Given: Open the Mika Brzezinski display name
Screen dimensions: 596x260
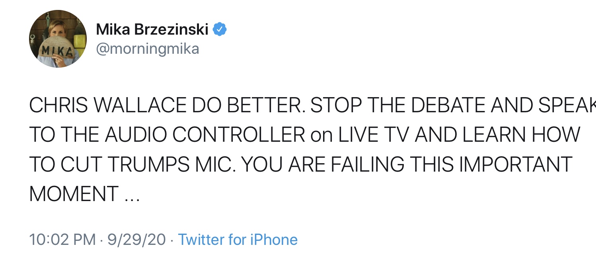Looking at the screenshot, I should click(x=152, y=29).
